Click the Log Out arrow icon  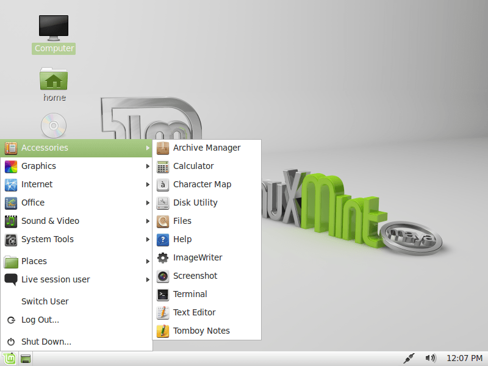point(11,320)
